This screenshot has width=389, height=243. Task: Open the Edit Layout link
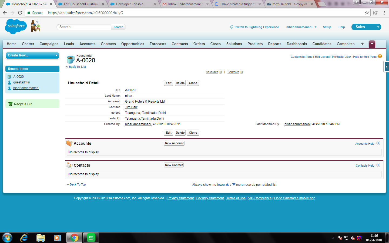point(322,57)
